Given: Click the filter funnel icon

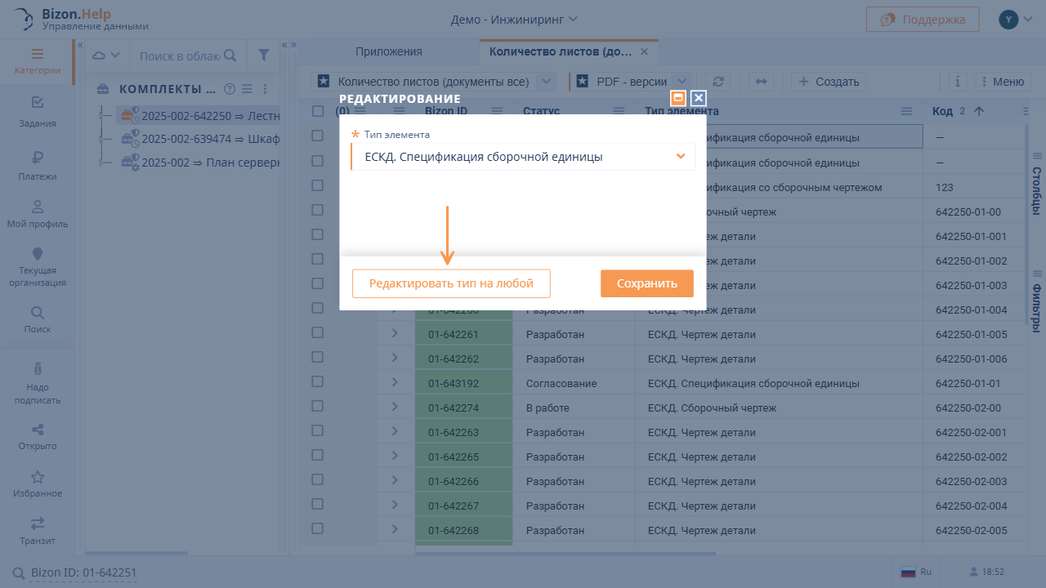Looking at the screenshot, I should 263,56.
